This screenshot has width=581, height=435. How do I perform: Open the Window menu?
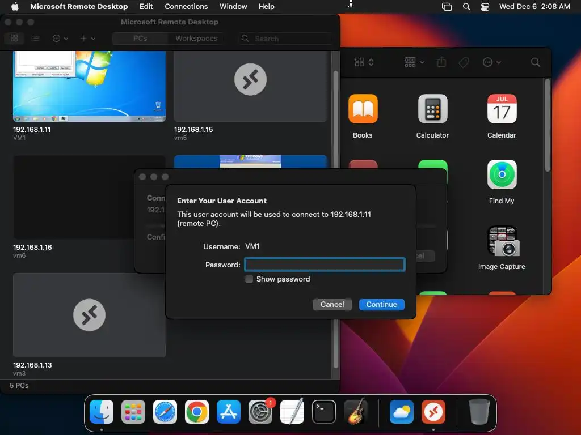point(233,6)
